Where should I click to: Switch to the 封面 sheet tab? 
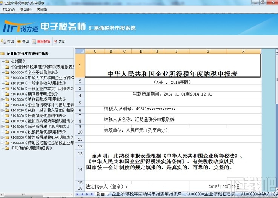101,194
